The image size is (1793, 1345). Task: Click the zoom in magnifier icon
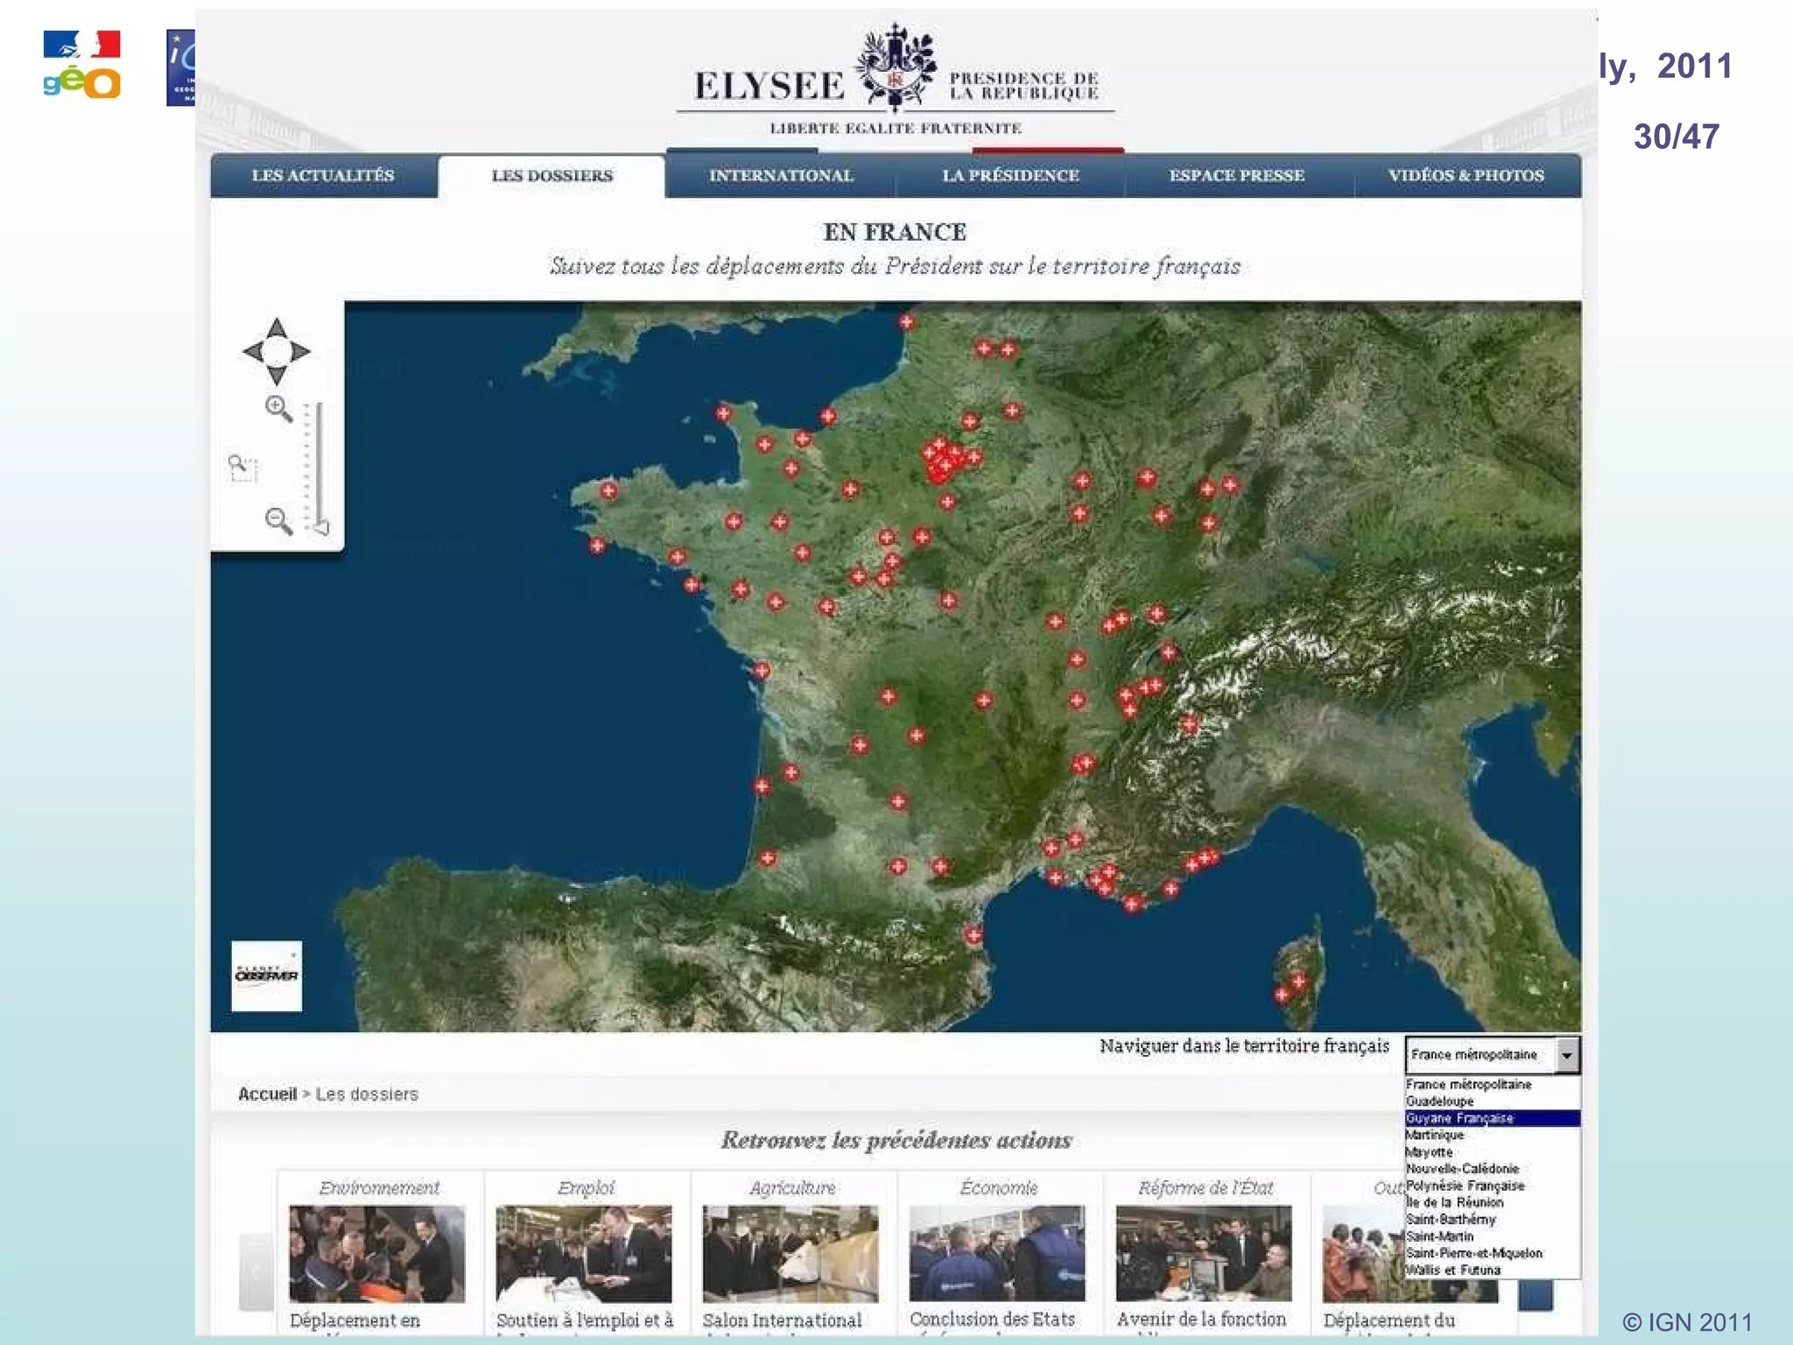(278, 408)
